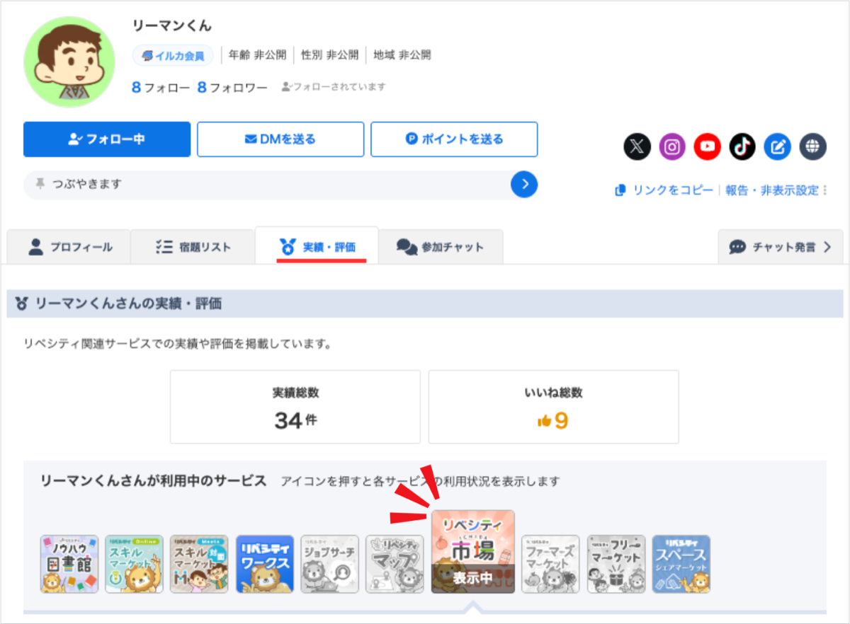Click the ジョブサーチ service icon

click(x=330, y=564)
